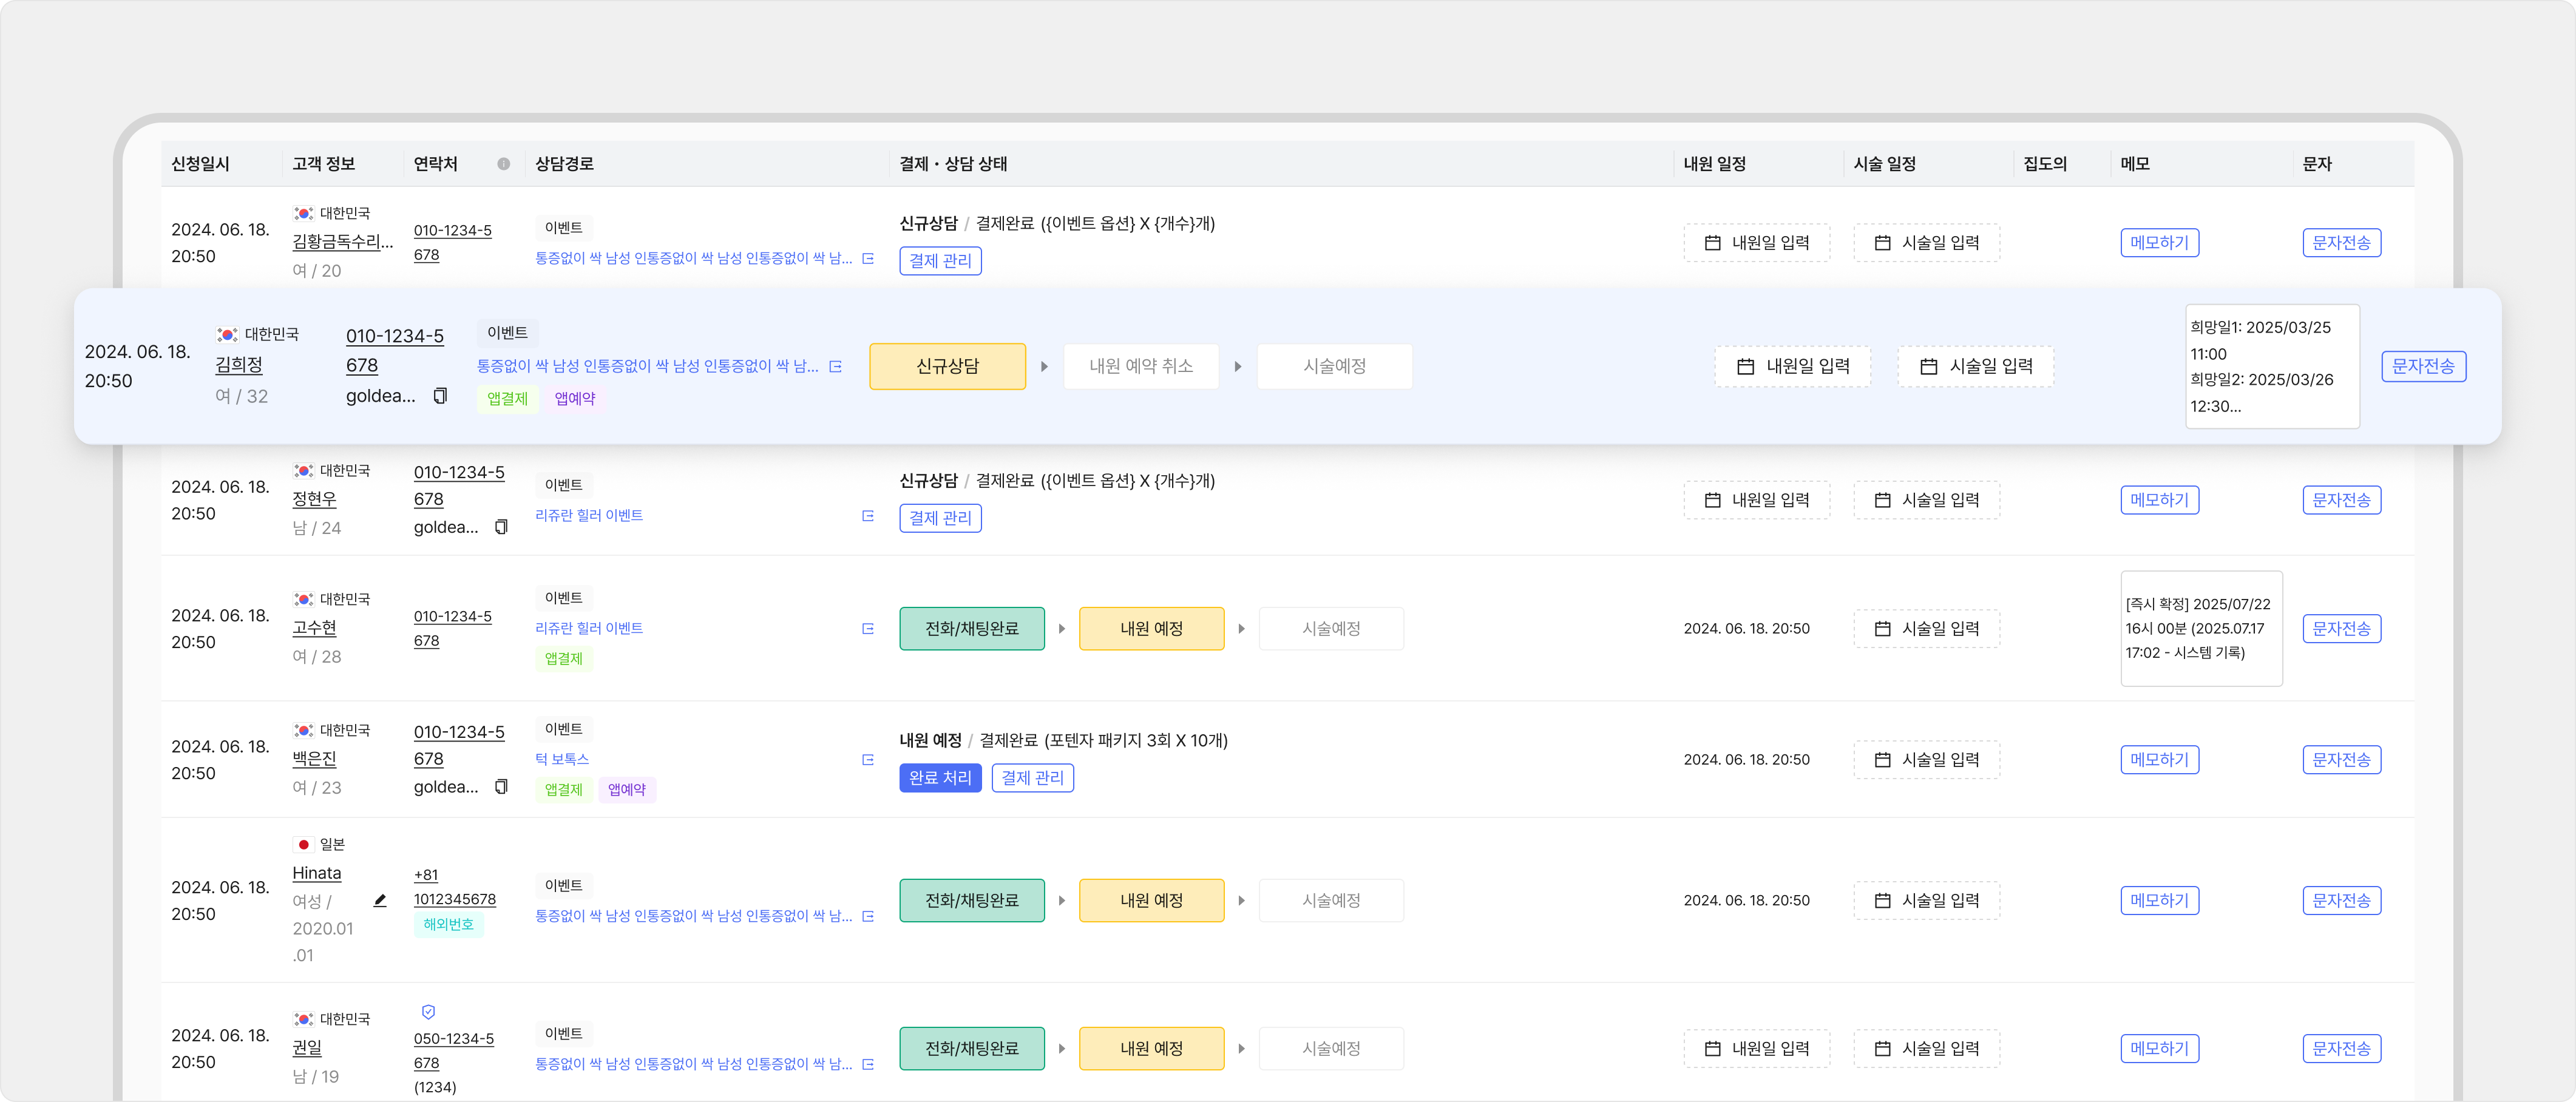Open external link icon beside 턱 보톡스
Image resolution: width=2576 pixels, height=1102 pixels.
pos(868,760)
